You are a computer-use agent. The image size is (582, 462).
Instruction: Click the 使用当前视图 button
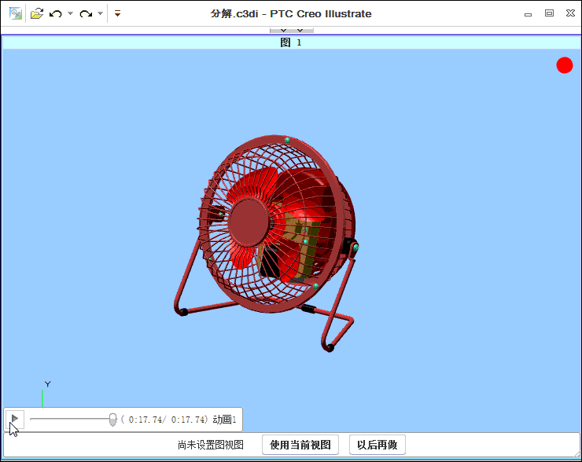tap(300, 445)
